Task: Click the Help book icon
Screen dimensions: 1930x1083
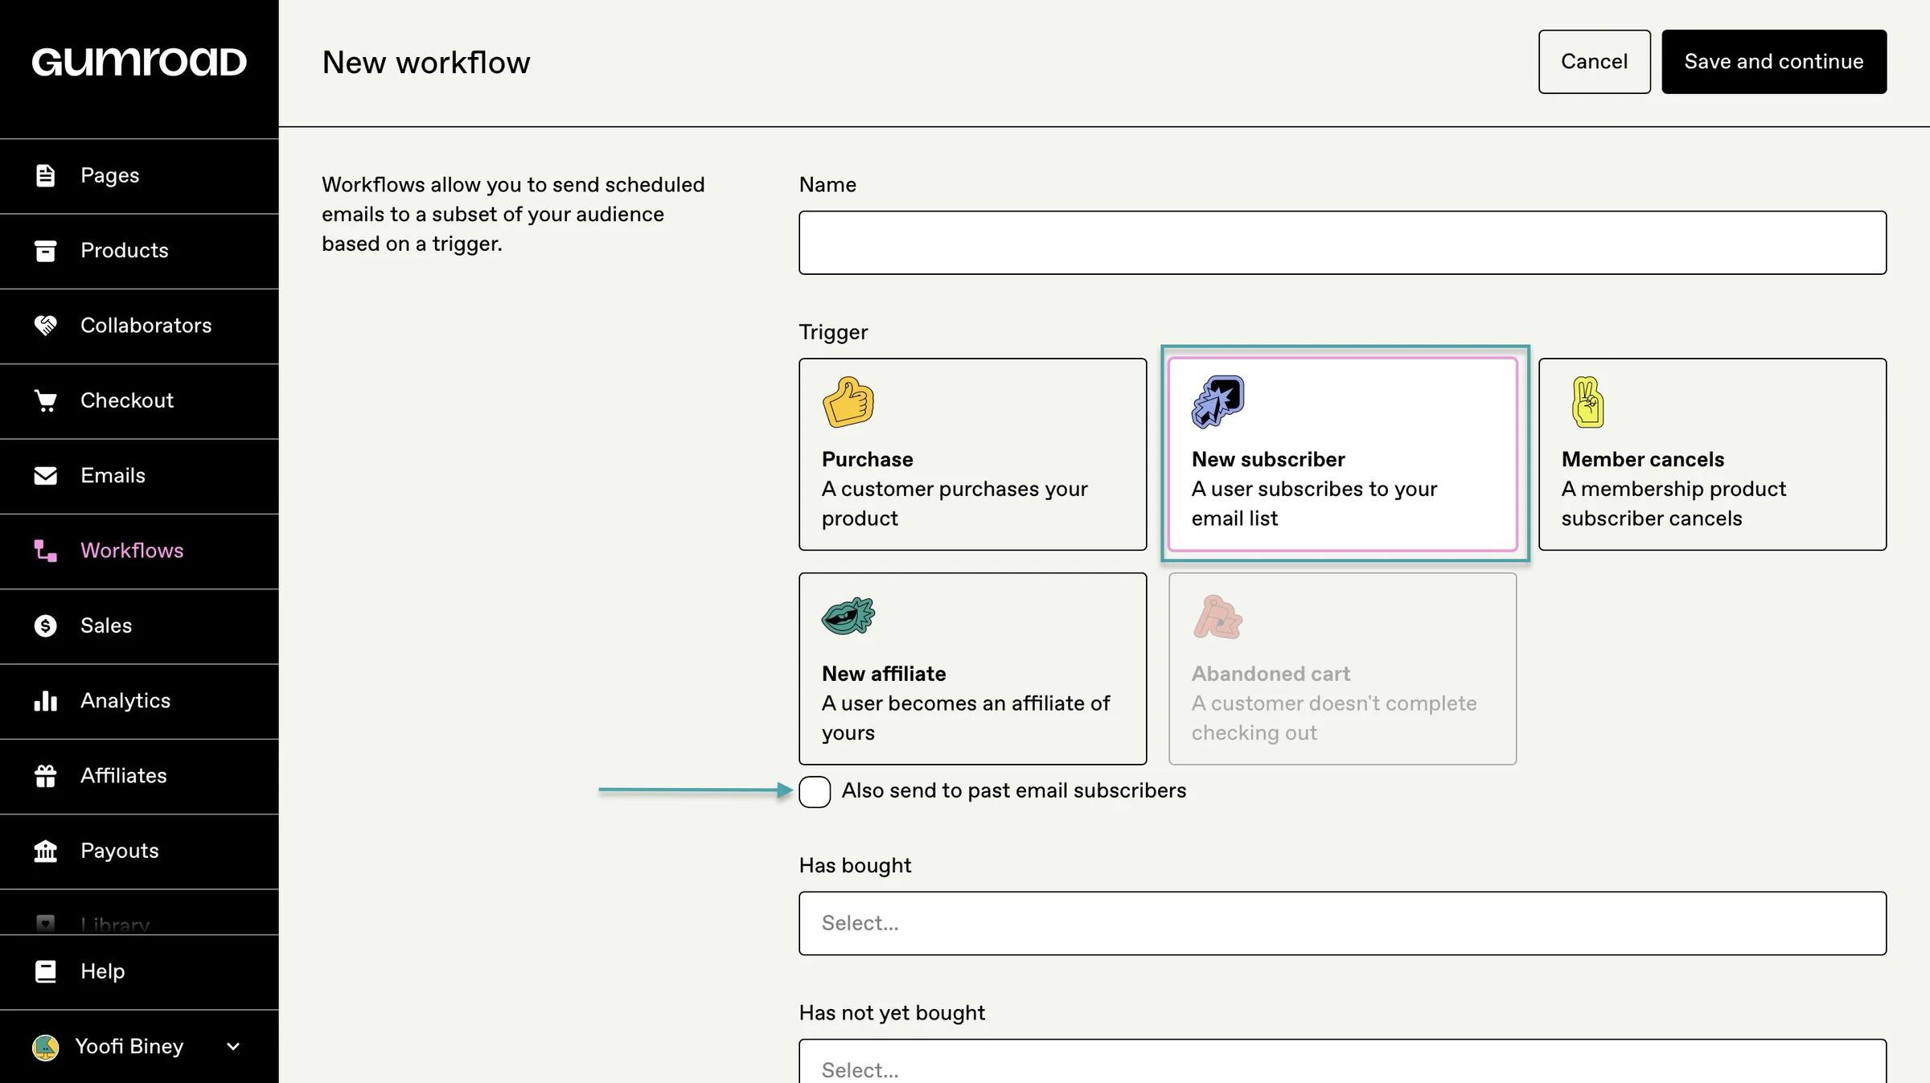Action: coord(46,971)
